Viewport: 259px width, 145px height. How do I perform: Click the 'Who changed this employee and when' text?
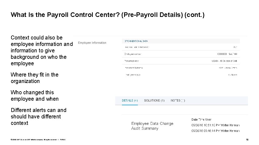point(35,96)
